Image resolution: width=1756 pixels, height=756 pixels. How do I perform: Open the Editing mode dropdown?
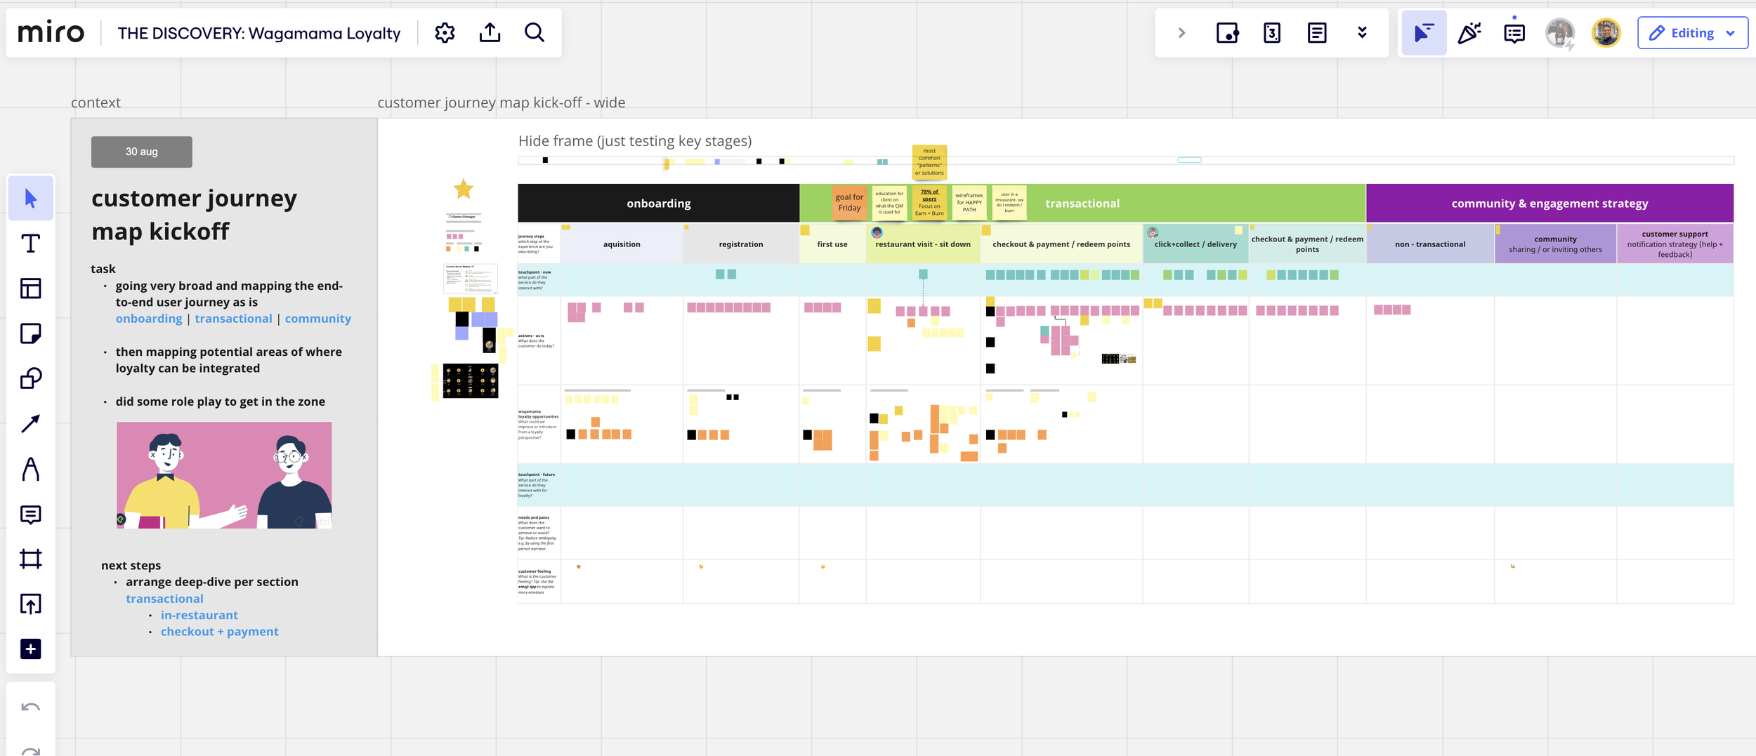pos(1693,33)
